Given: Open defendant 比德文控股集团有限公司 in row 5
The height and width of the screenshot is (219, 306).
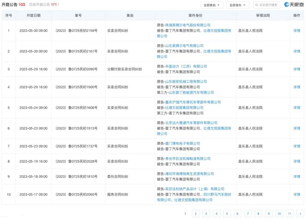Looking at the screenshot, I should coord(184,108).
